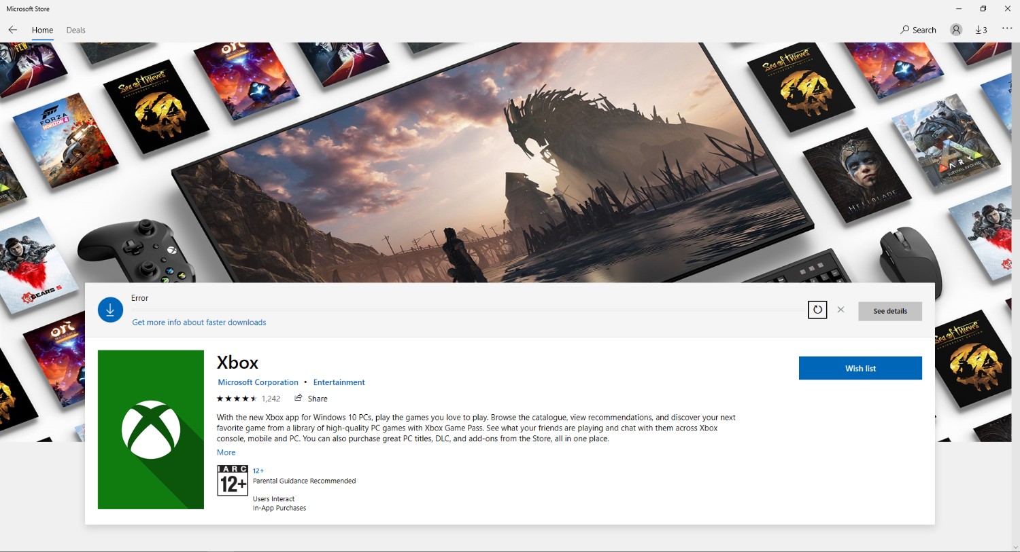Add Xbox to Wish list
Image resolution: width=1020 pixels, height=552 pixels.
(x=860, y=368)
